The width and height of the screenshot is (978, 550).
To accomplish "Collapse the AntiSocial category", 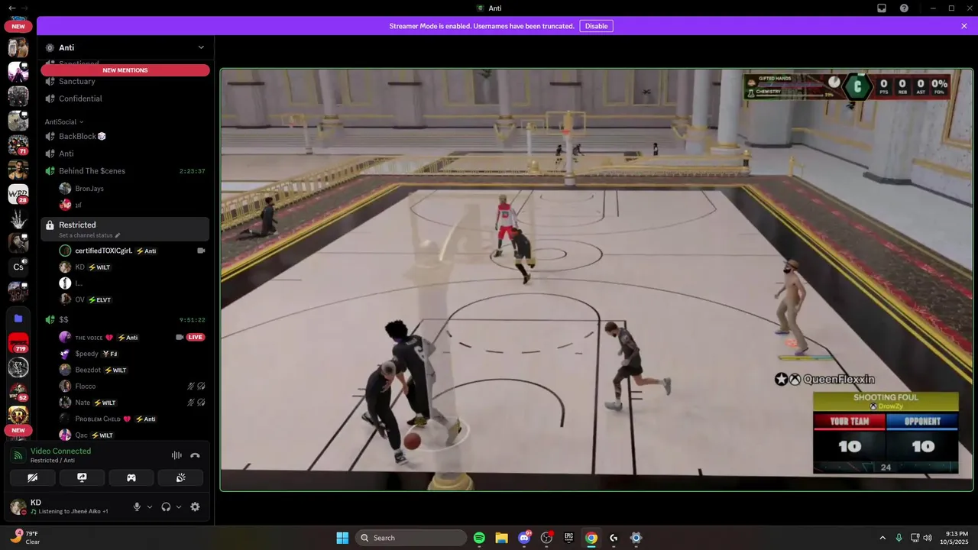I will [63, 121].
